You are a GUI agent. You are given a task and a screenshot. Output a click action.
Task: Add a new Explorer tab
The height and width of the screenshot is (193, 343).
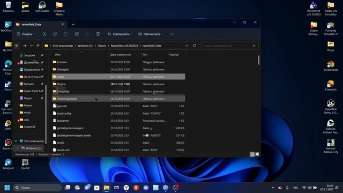pyautogui.click(x=73, y=25)
